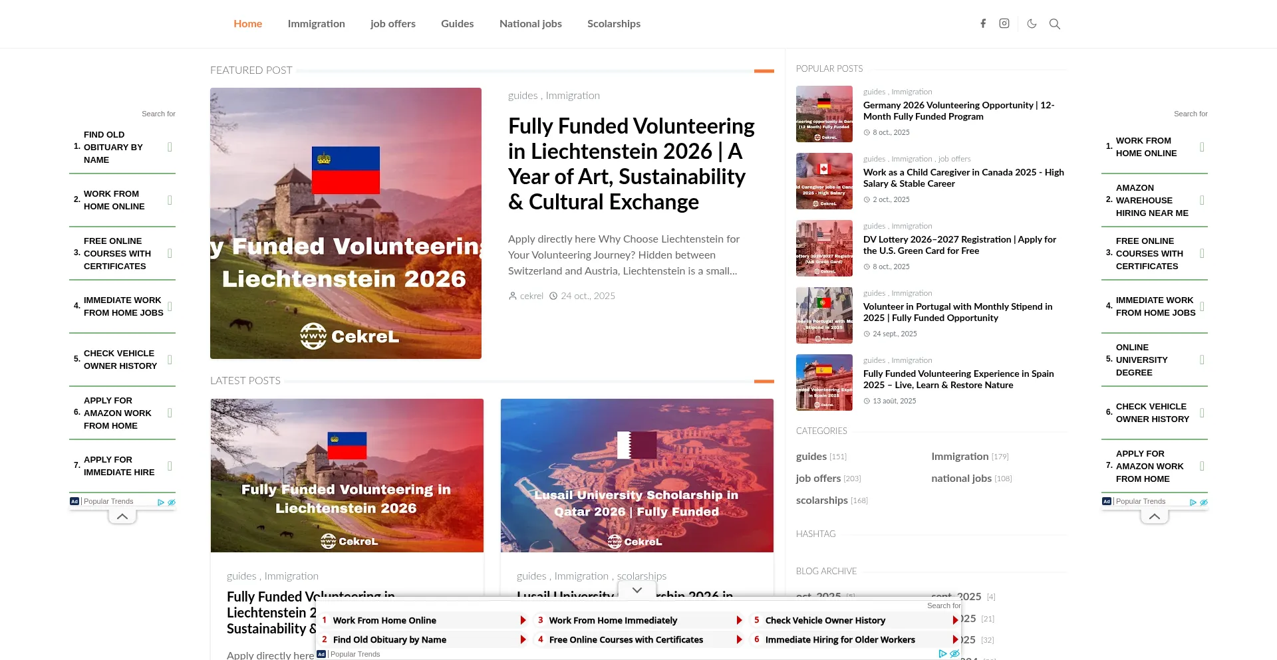
Task: Collapse the bottom banner ad with down chevron
Action: click(x=637, y=590)
